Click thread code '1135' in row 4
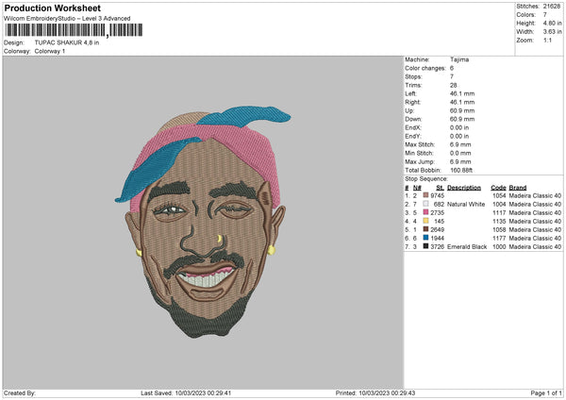Viewport: 566px width, 400px height. (499, 222)
